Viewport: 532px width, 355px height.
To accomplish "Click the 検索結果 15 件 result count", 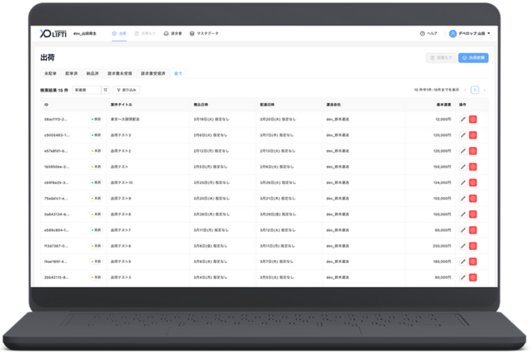I will [54, 90].
